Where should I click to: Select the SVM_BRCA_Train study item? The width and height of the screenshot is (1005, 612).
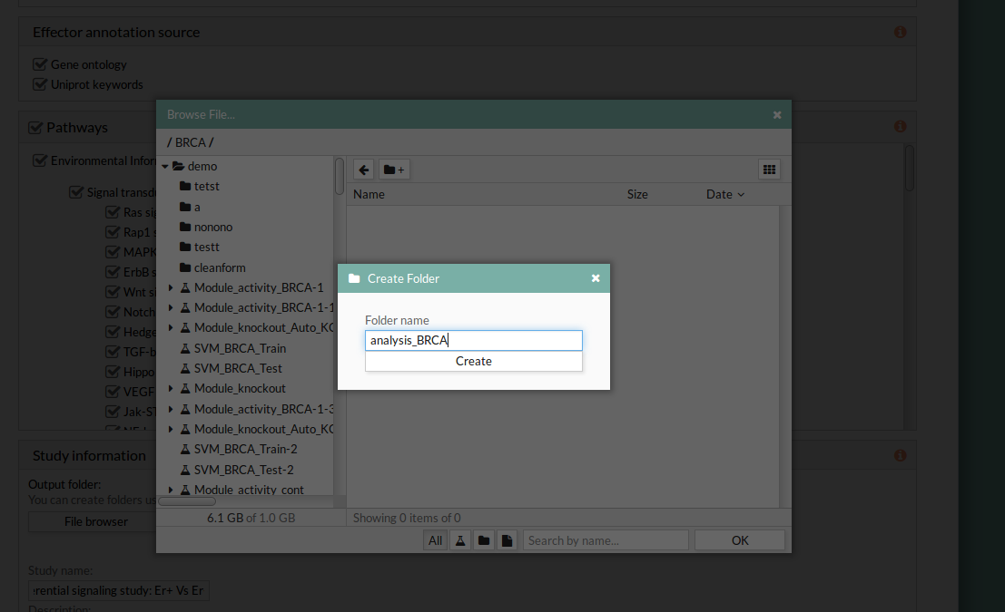click(240, 348)
